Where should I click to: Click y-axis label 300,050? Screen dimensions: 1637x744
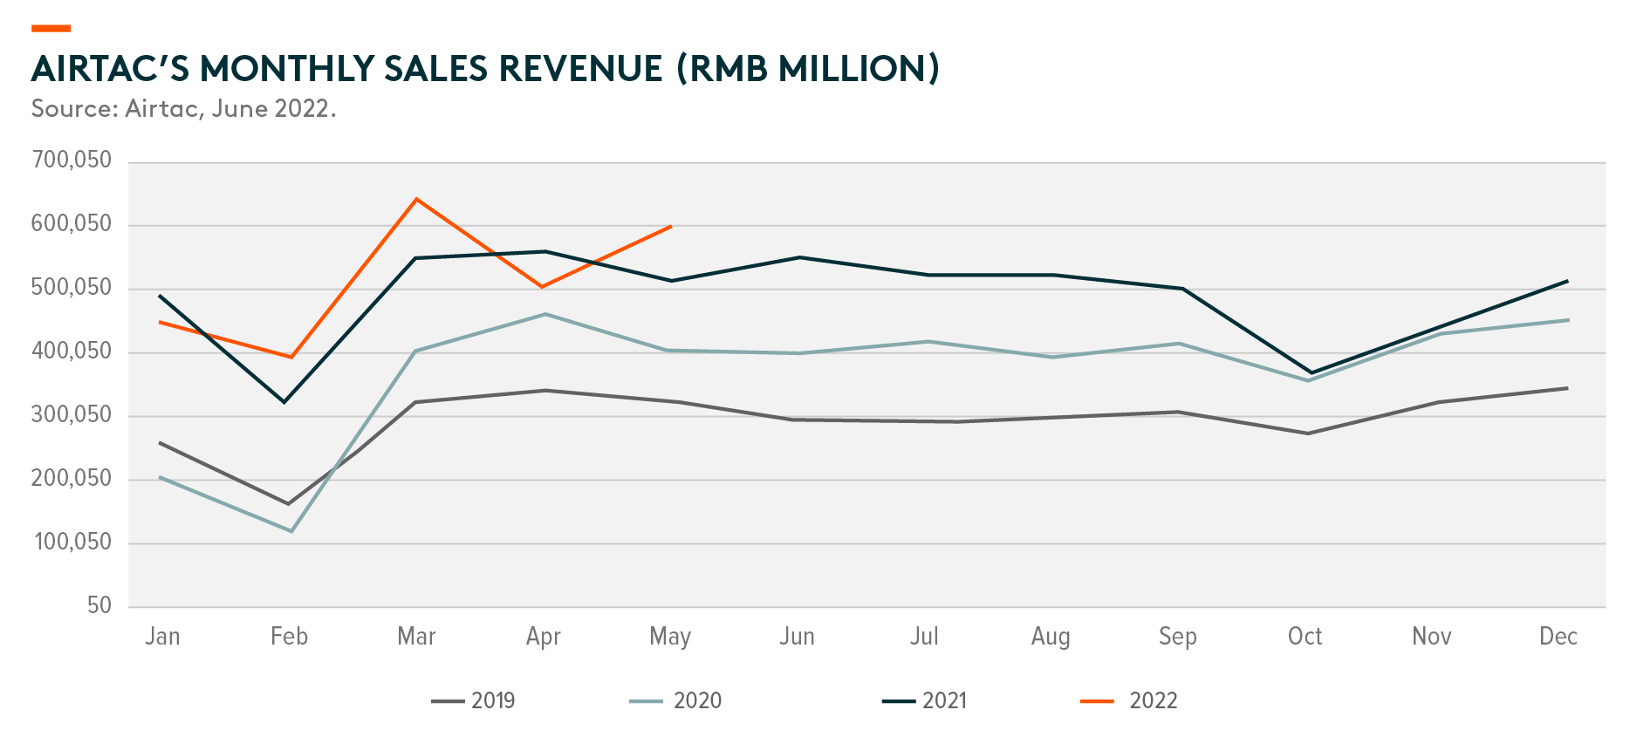click(x=72, y=414)
